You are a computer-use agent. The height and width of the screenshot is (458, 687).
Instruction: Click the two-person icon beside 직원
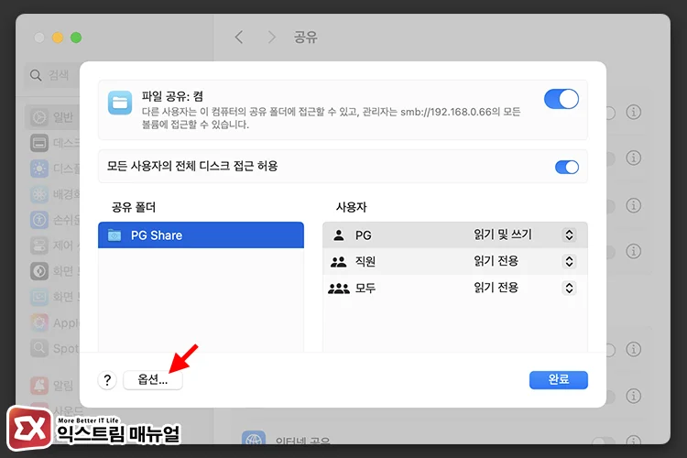(338, 262)
